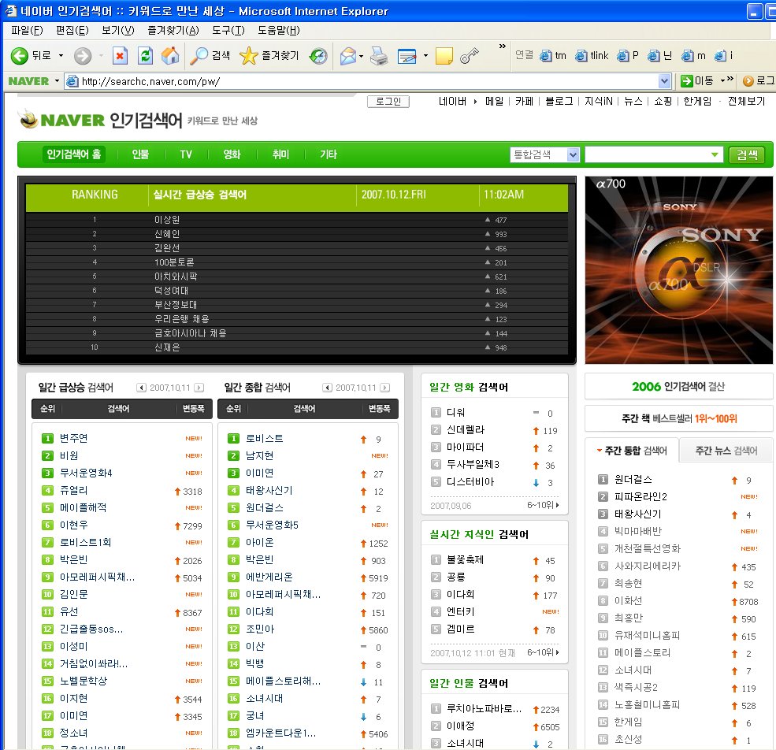Click the keys icon in toolbar
The image size is (776, 750).
(x=470, y=55)
